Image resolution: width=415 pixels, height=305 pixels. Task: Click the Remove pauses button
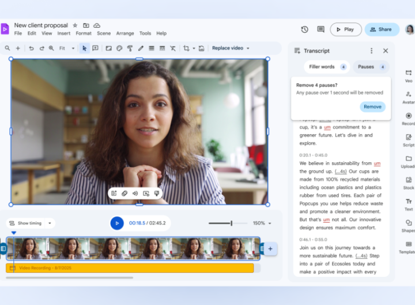click(372, 106)
